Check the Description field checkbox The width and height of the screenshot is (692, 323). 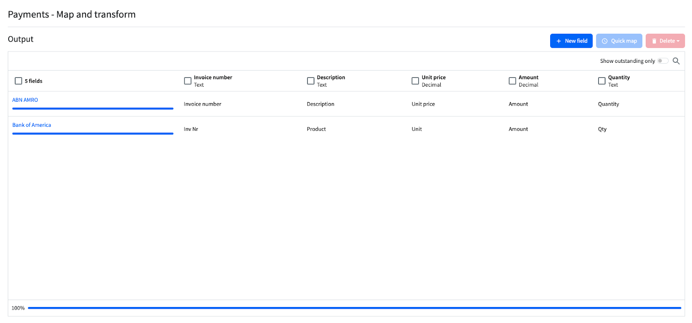(311, 81)
